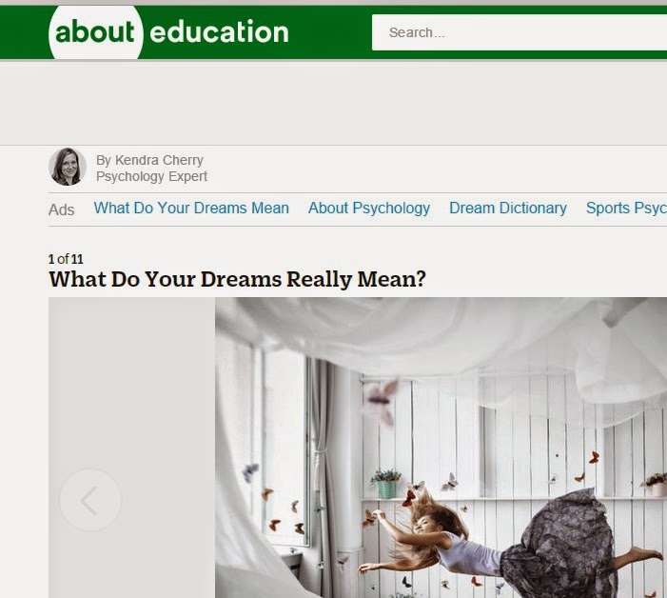This screenshot has height=598, width=667.
Task: Click 'What Do Your Dreams Really Mean?' headline
Action: (x=237, y=279)
